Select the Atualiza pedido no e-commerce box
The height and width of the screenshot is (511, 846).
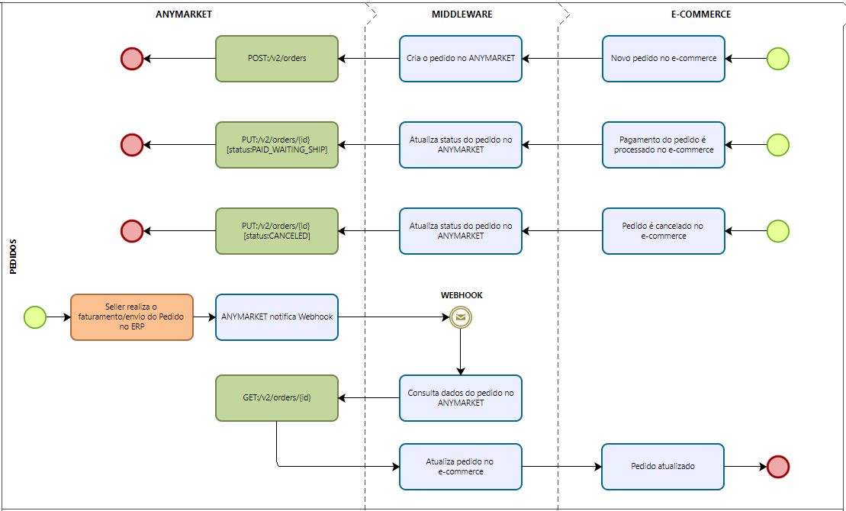coord(461,467)
